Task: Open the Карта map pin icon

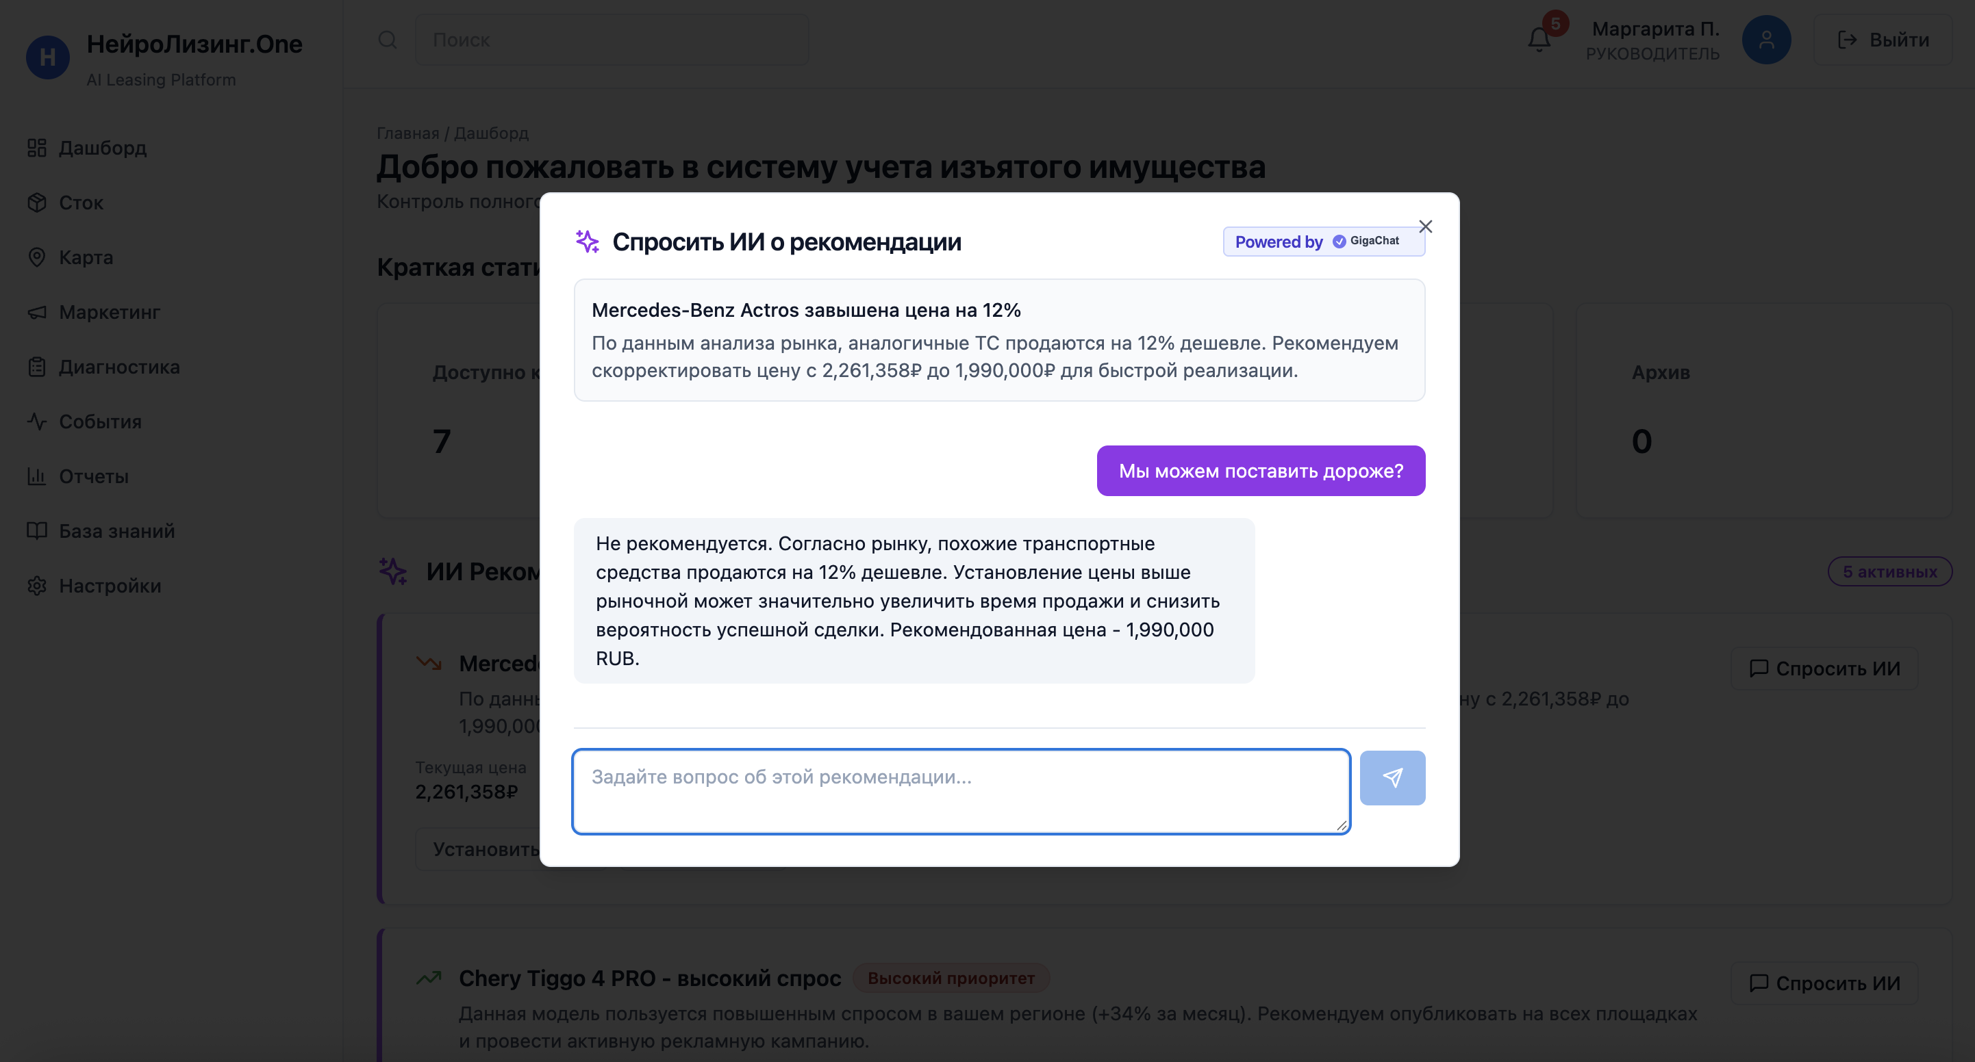Action: click(38, 257)
